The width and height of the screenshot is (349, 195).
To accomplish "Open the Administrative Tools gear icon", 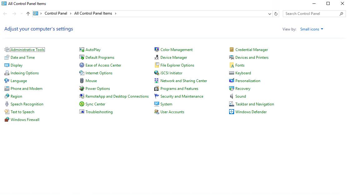I will (7, 50).
